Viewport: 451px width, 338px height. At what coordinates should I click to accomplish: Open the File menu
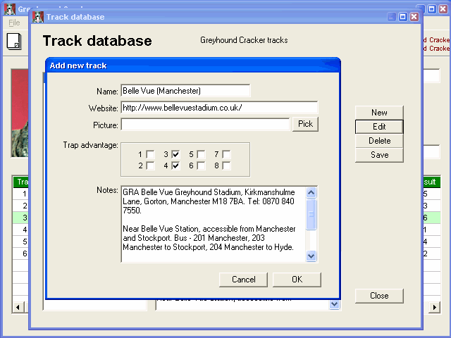[x=14, y=23]
